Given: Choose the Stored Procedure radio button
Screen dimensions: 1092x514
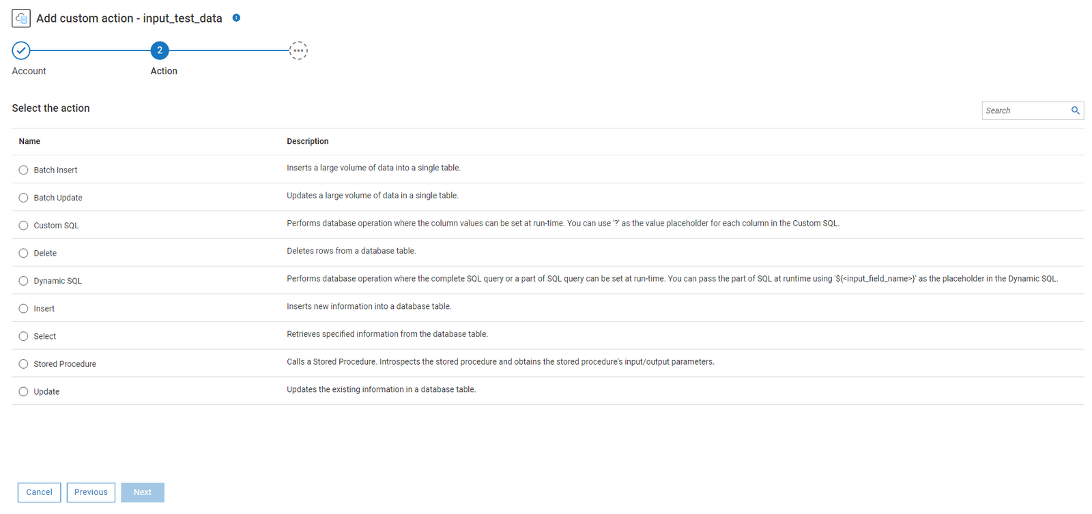Looking at the screenshot, I should point(23,364).
